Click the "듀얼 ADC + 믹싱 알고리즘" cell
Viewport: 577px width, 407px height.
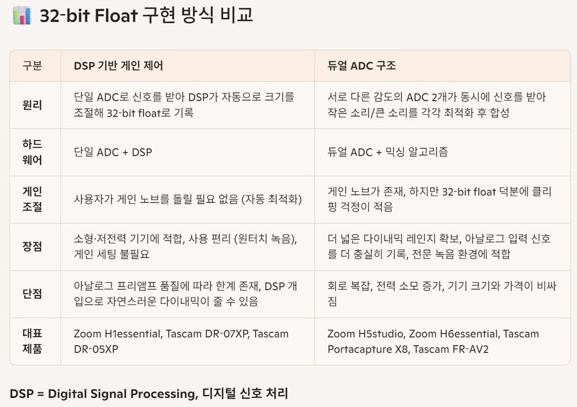388,152
